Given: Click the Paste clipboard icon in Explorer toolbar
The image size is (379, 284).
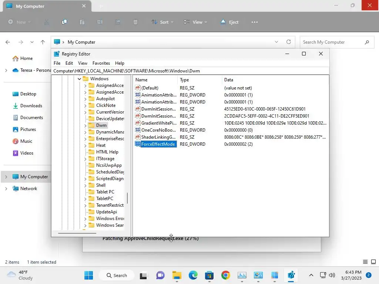Looking at the screenshot, I should click(82, 22).
